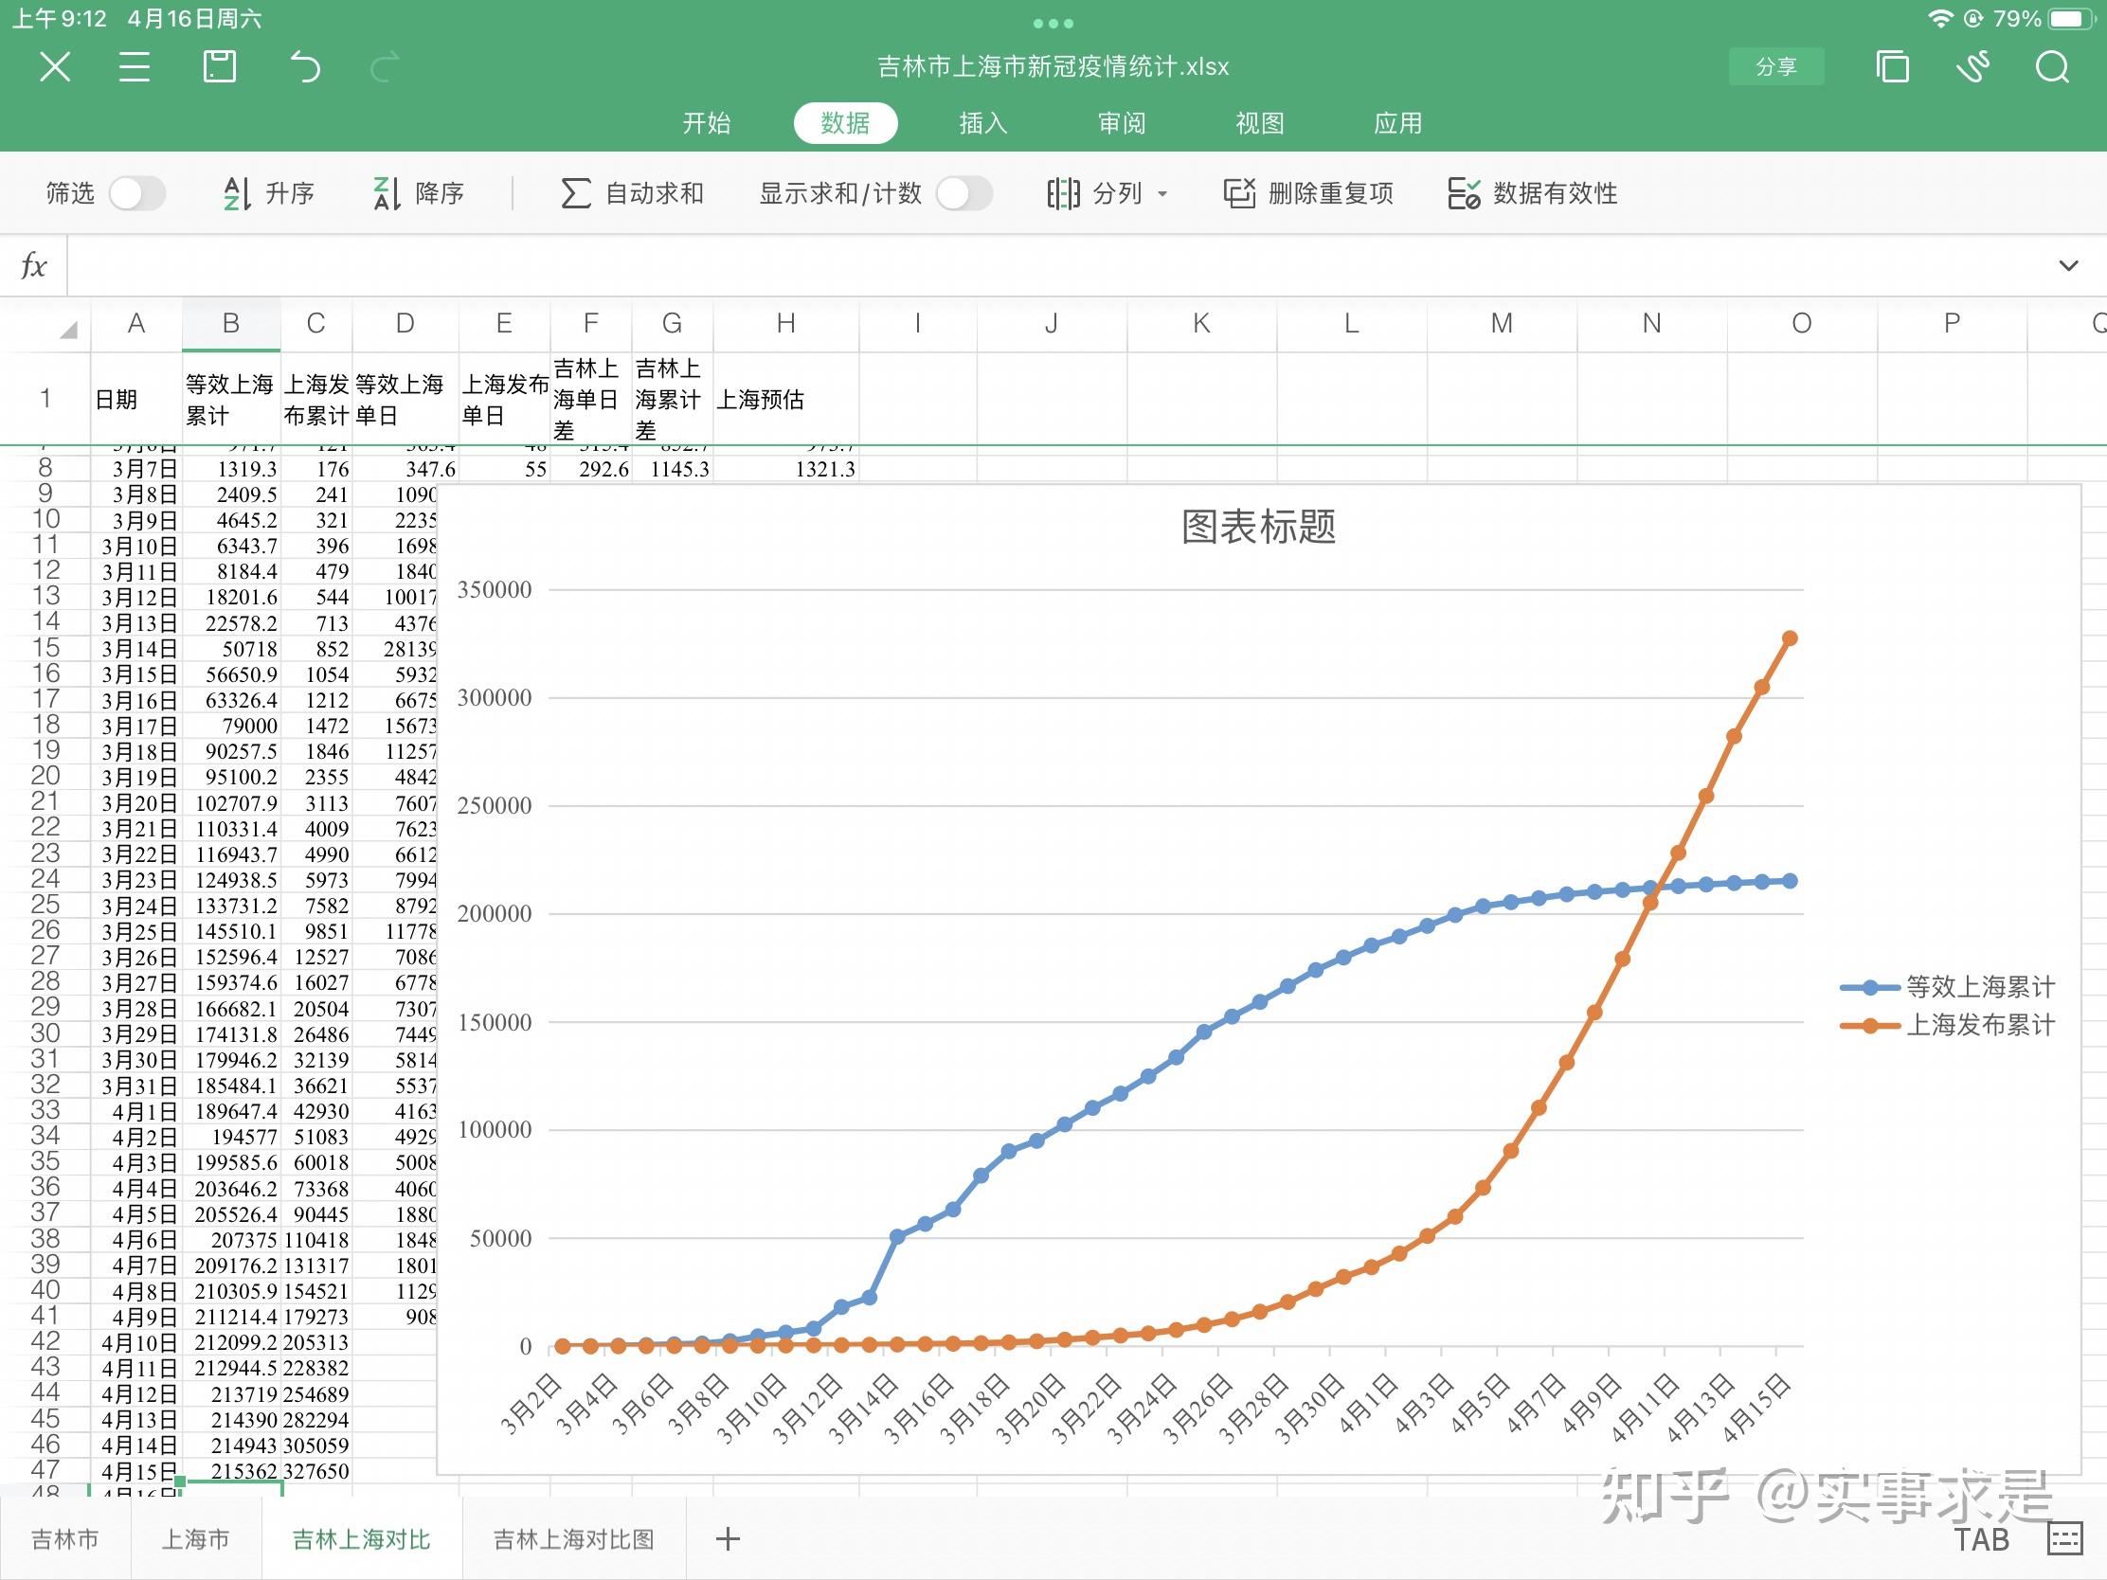Tap the finger touch mode icon
This screenshot has width=2107, height=1580.
(1973, 66)
